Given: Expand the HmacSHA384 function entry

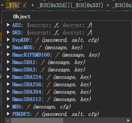Looking at the screenshot, I should tap(8, 92).
